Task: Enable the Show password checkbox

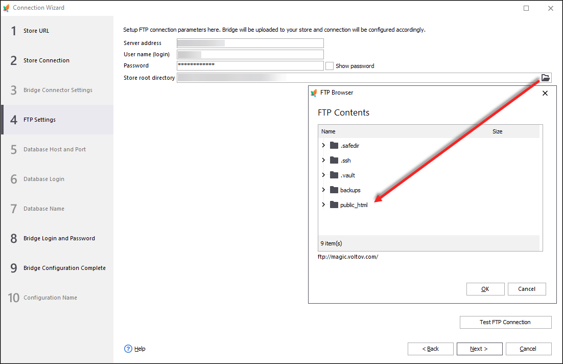Action: click(x=330, y=66)
